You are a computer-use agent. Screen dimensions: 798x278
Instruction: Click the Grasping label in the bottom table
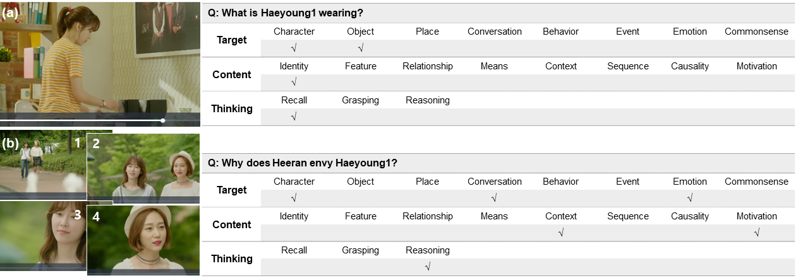(360, 250)
